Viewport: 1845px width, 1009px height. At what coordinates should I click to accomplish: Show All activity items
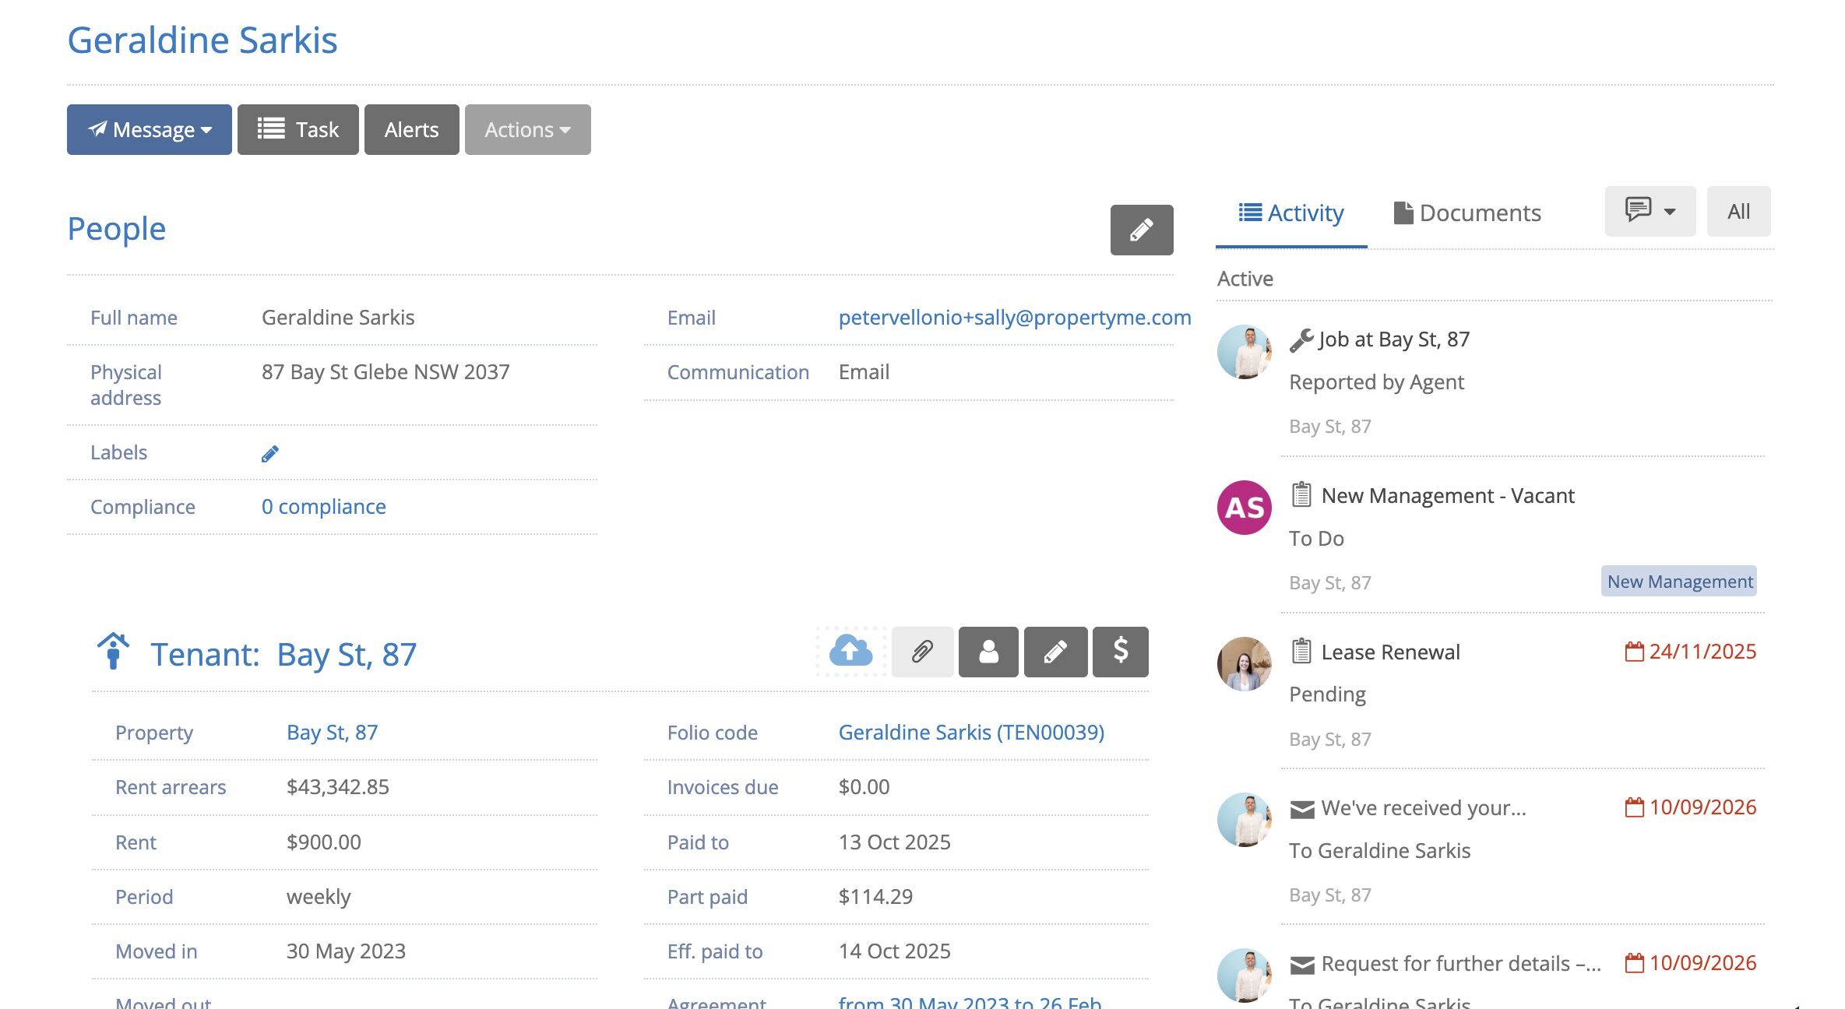1738,211
